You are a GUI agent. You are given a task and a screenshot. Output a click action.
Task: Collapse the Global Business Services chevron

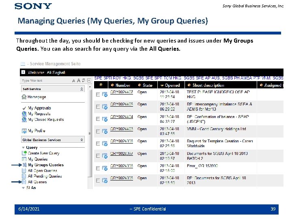pyautogui.click(x=82, y=140)
